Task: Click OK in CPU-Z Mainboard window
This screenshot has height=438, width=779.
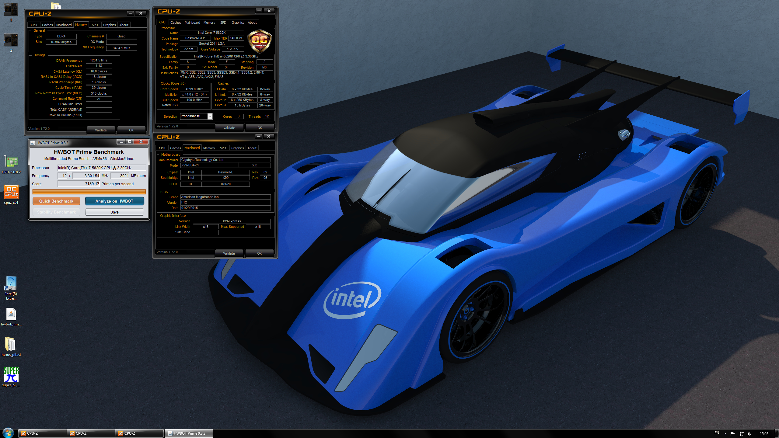Action: [259, 253]
